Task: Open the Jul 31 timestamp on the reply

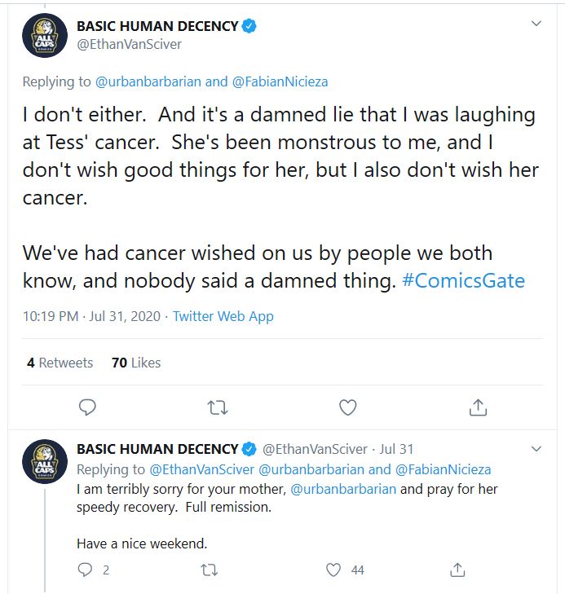Action: coord(396,449)
